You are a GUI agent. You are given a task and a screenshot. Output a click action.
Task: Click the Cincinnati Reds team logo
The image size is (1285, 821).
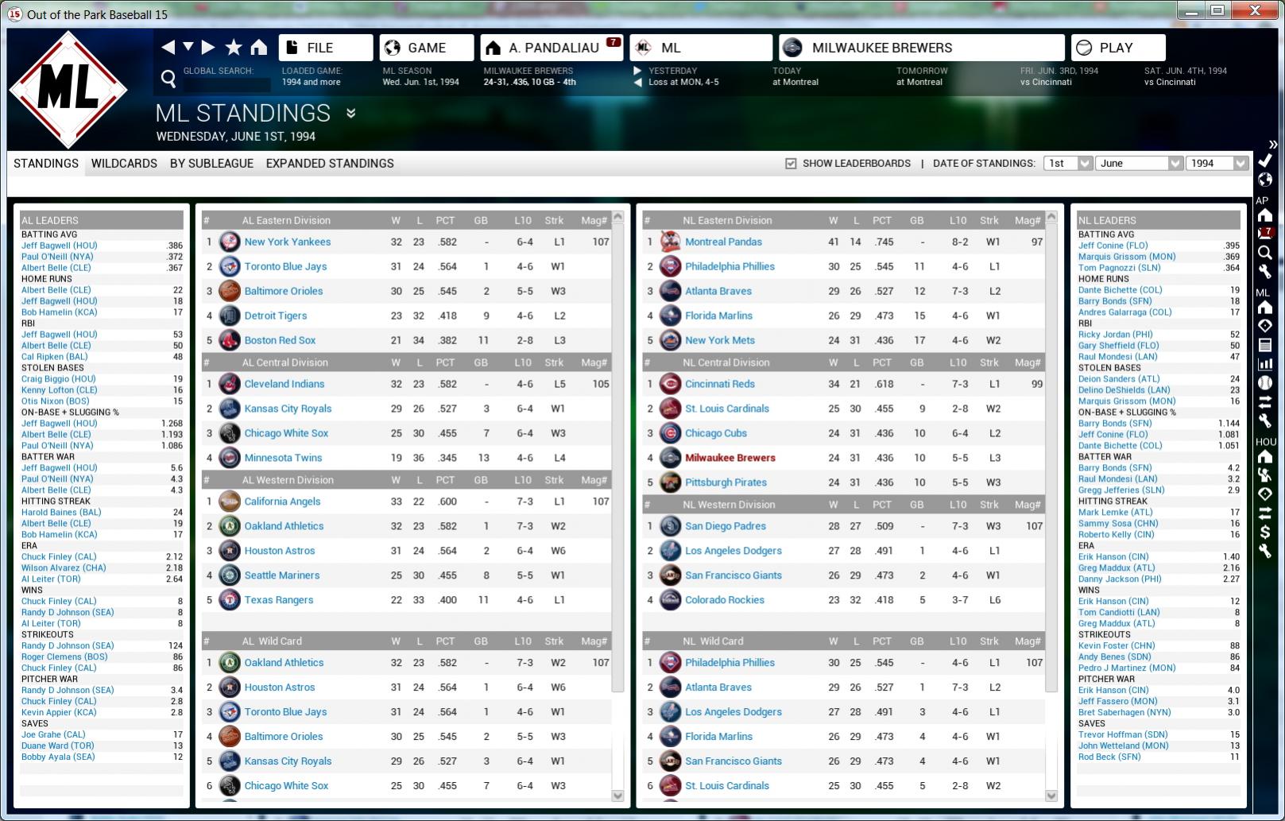pyautogui.click(x=671, y=385)
